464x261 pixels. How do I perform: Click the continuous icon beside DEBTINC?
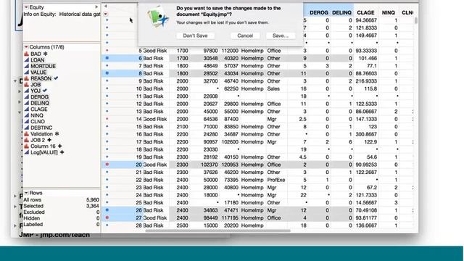click(26, 128)
